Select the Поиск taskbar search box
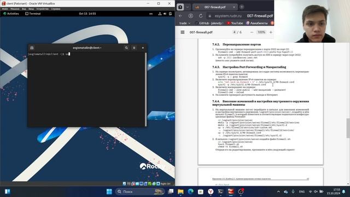 tap(140, 192)
